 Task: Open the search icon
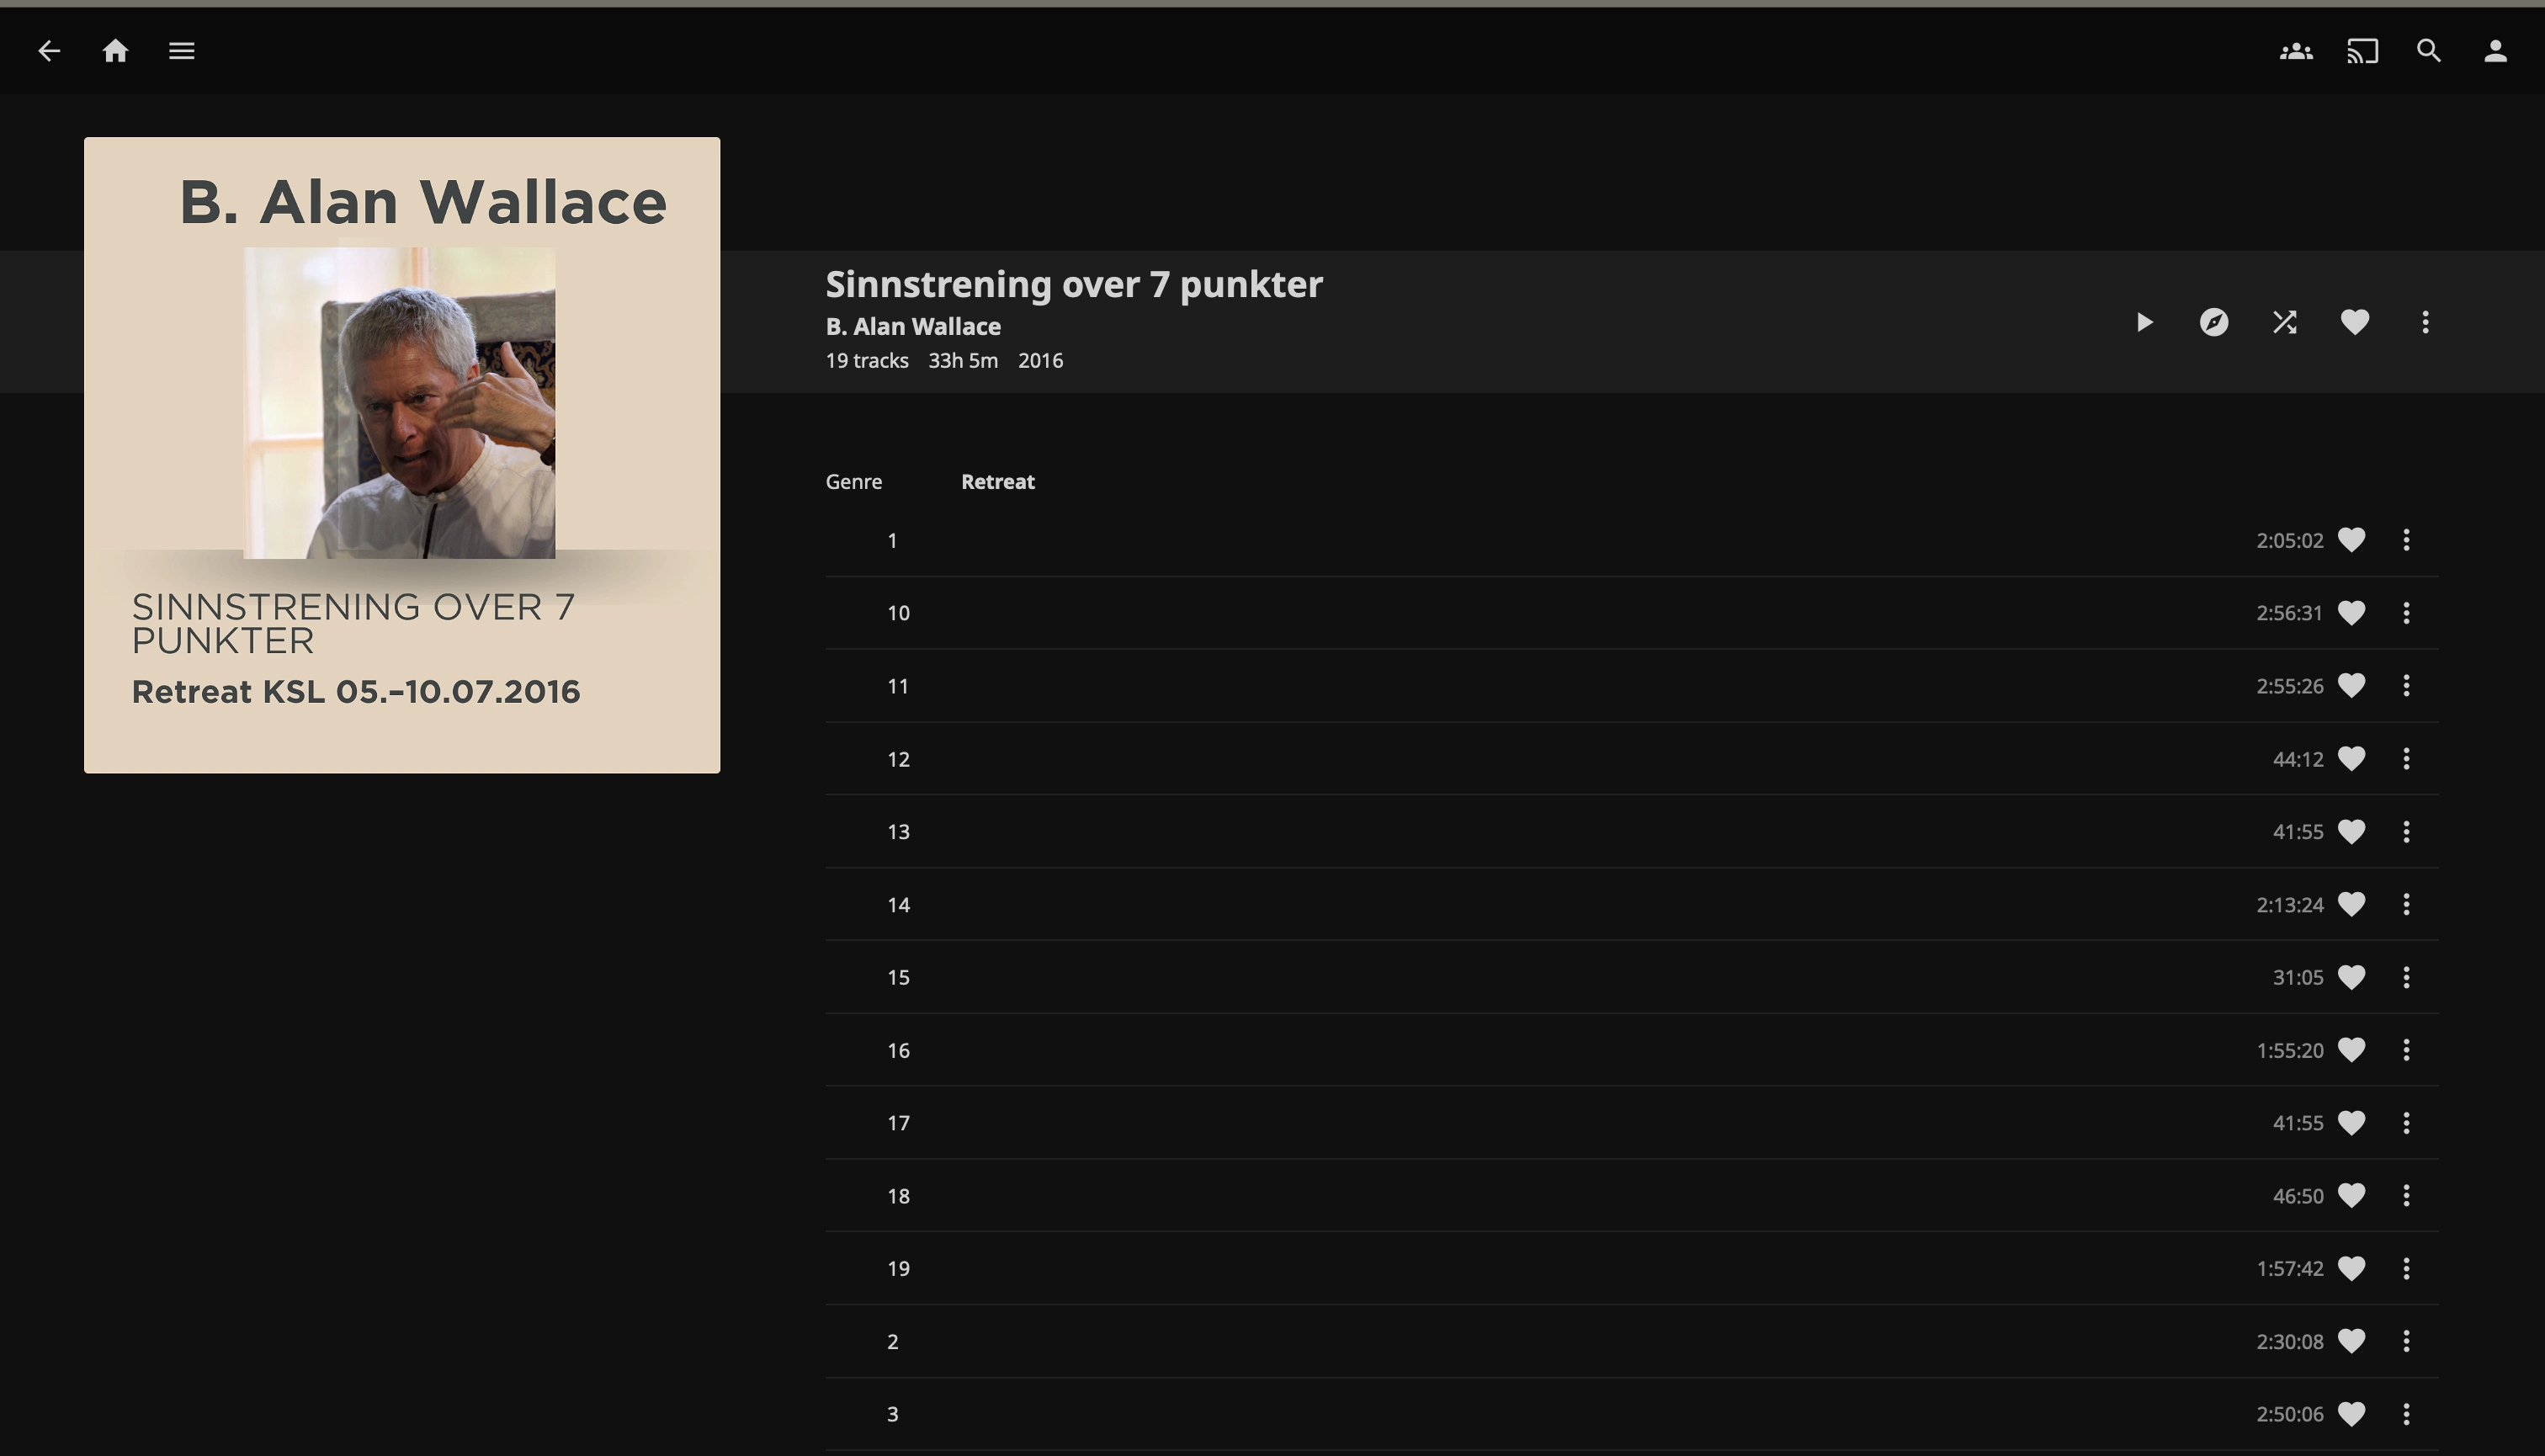2428,51
